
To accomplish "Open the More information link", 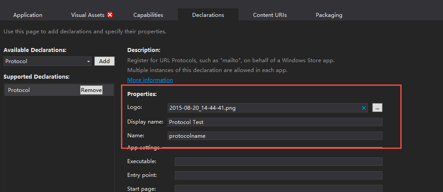I will click(x=150, y=80).
